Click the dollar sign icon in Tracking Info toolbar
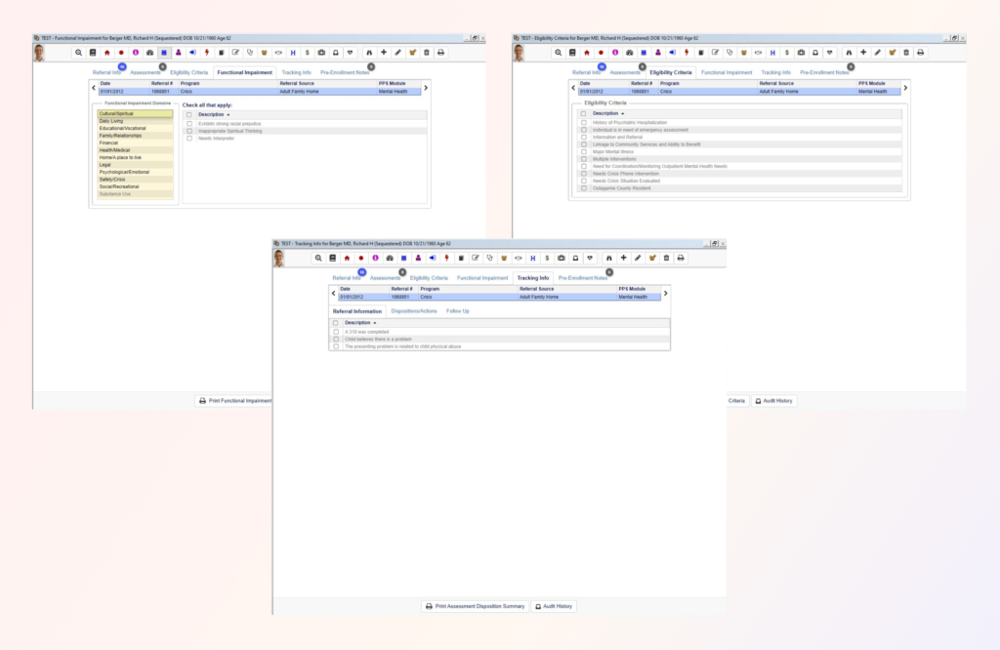The height and width of the screenshot is (650, 1000). pyautogui.click(x=547, y=258)
